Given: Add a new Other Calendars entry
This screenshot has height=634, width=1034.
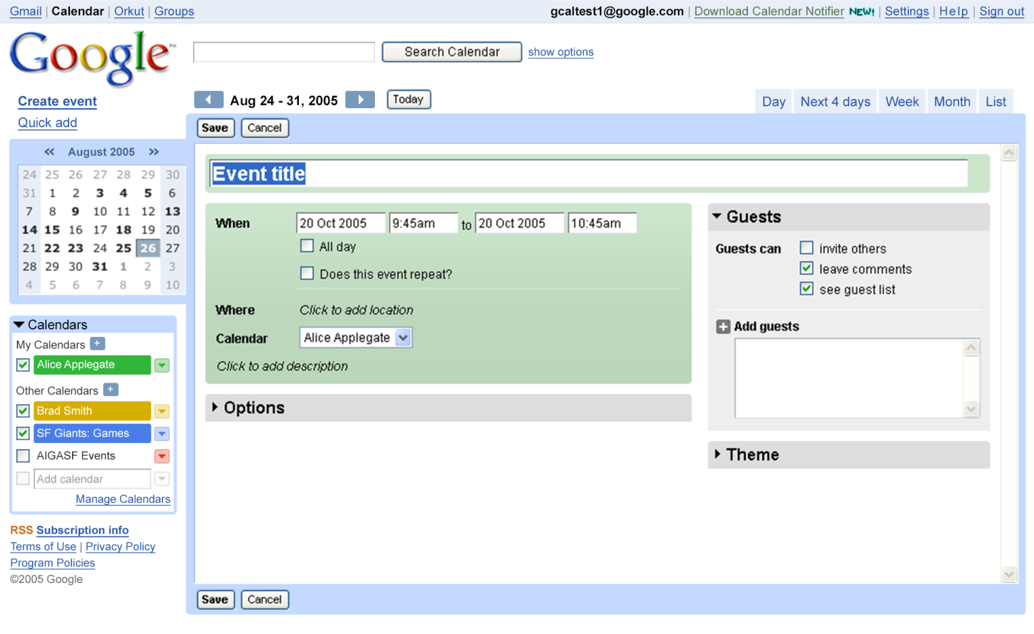Looking at the screenshot, I should coord(111,389).
